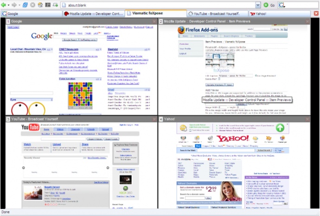320x216 pixels.
Task: Click into the browser search box
Action: 301,5
